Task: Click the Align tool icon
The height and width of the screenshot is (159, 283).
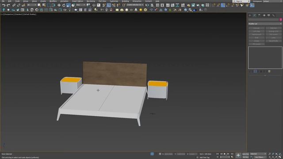Action: coord(152,5)
